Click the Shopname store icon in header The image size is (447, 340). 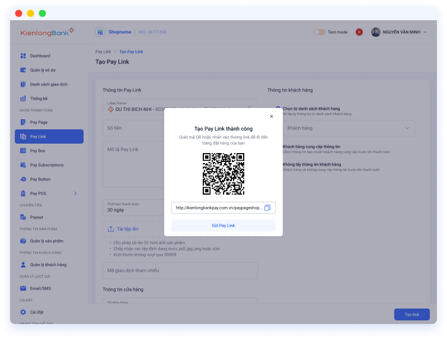click(x=100, y=32)
